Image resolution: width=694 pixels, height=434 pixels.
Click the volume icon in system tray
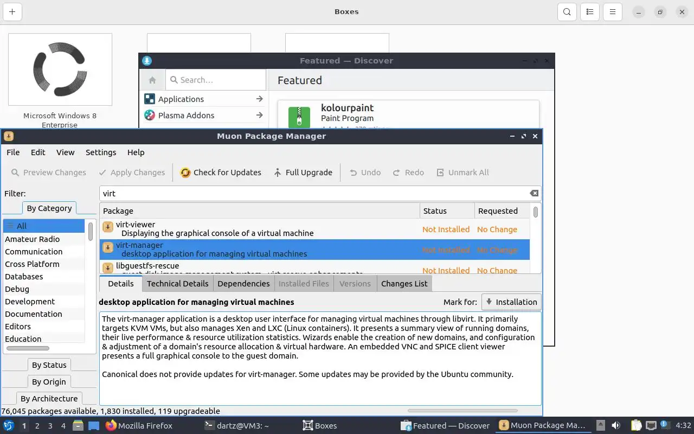[x=616, y=426]
